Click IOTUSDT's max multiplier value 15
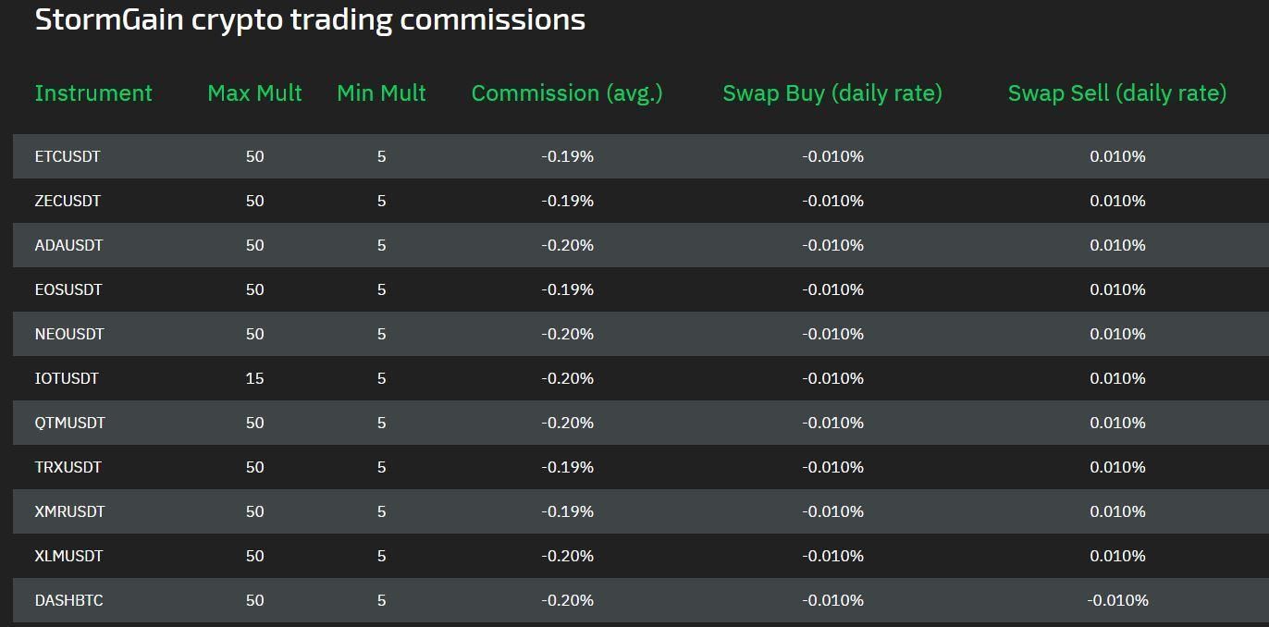Image resolution: width=1269 pixels, height=627 pixels. (x=254, y=379)
